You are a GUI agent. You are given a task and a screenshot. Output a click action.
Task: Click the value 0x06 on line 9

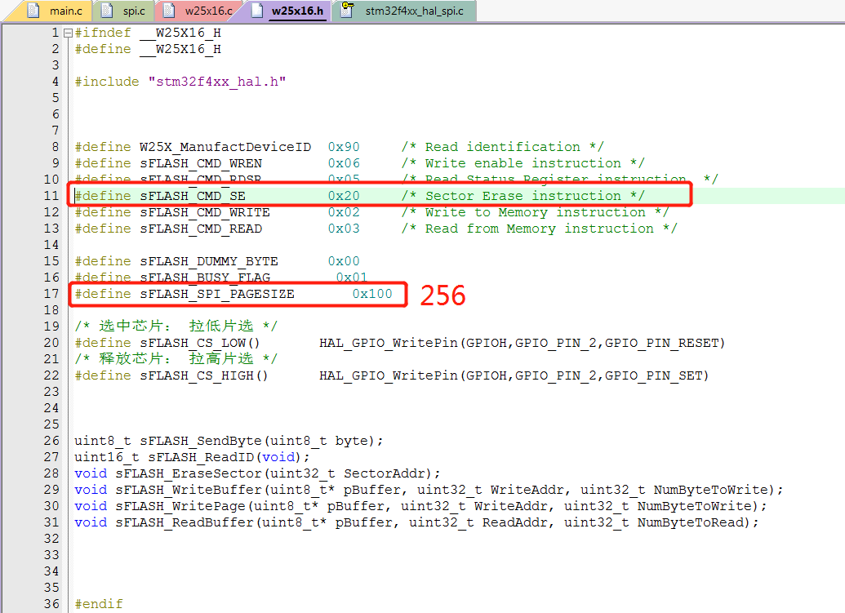click(x=344, y=163)
